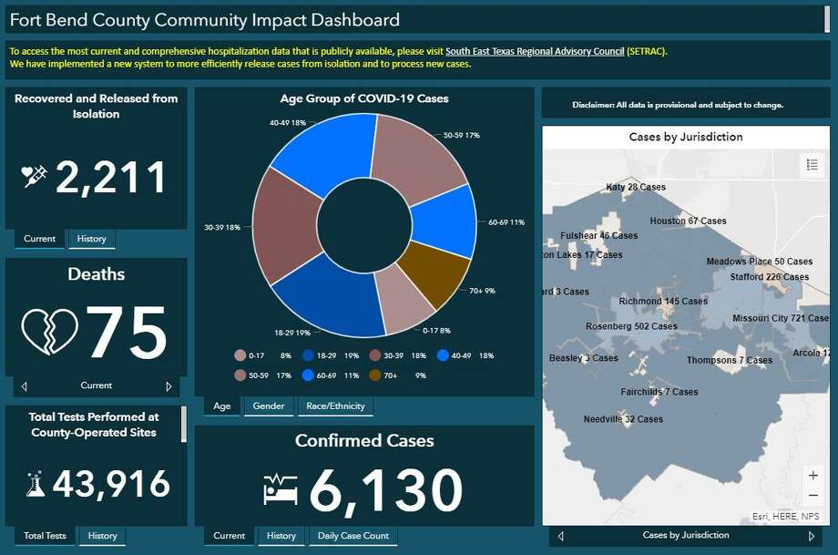Open History tab under Total Tests
Viewport: 838px width, 555px height.
point(102,536)
